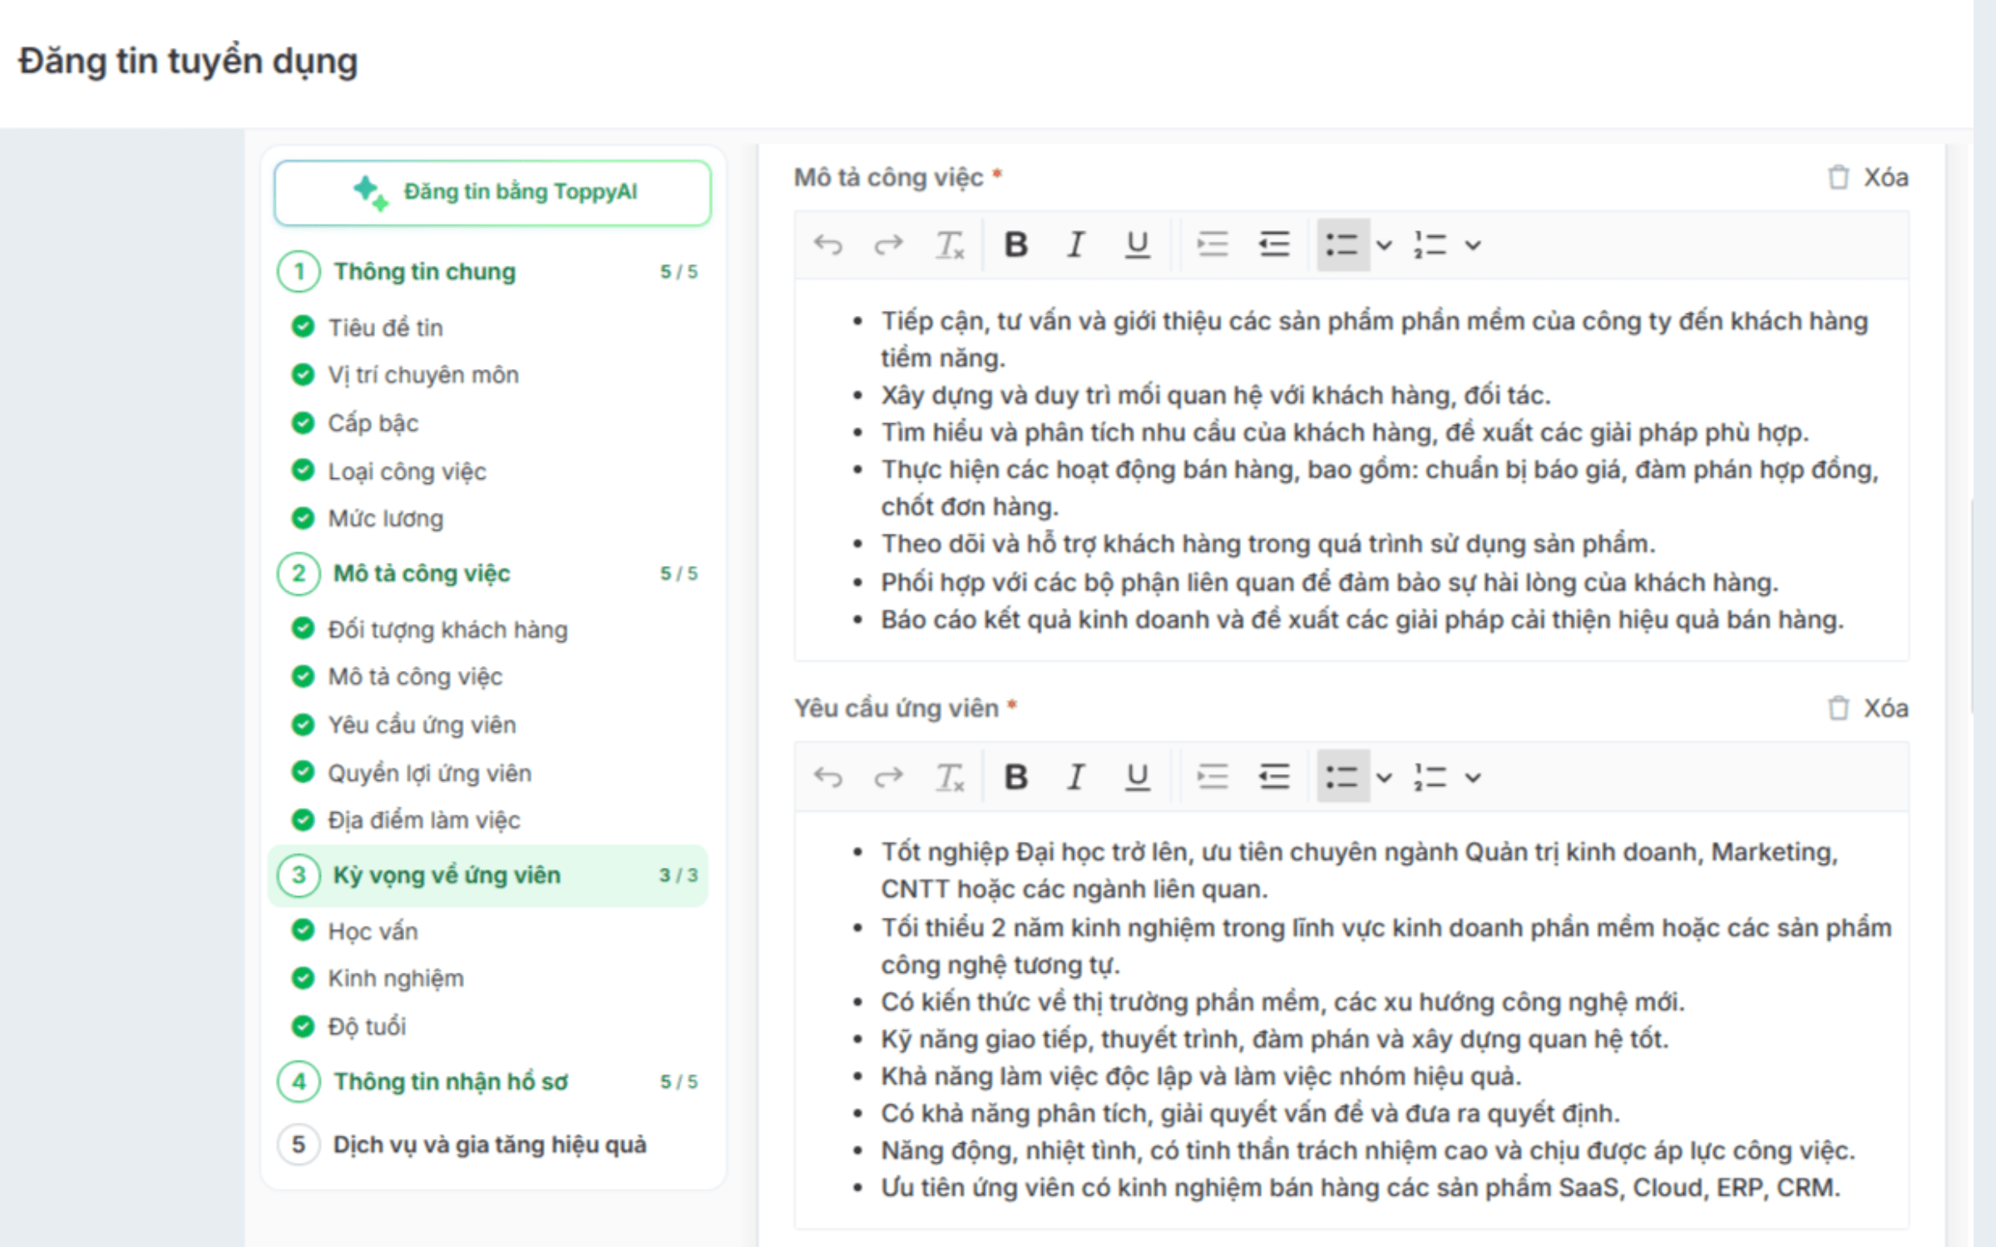Viewport: 1996px width, 1247px height.
Task: Click Underline in Yêu cầu ứng viên toolbar
Action: 1137,777
